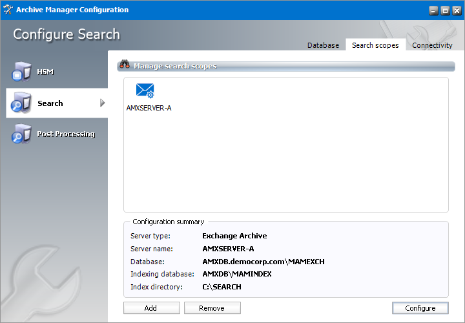The width and height of the screenshot is (465, 323).
Task: Click the Archive Manager title bar app icon
Action: [x=8, y=10]
